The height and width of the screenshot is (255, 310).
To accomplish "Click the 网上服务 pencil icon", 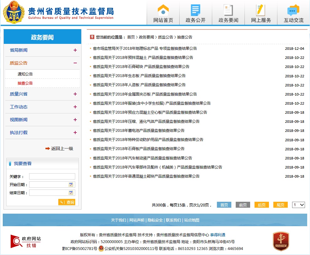I will tap(260, 10).
